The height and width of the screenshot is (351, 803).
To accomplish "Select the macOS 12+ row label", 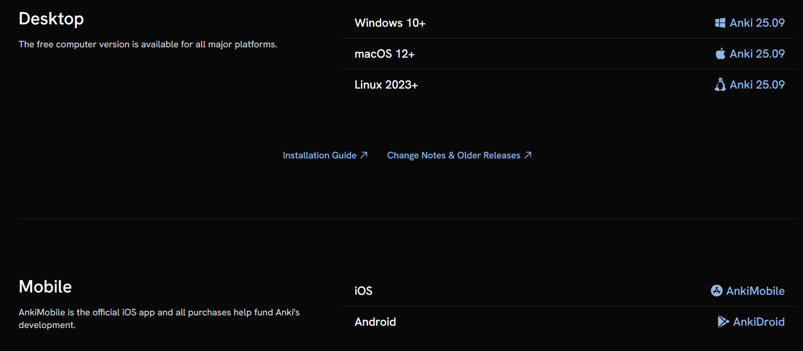I will (384, 54).
